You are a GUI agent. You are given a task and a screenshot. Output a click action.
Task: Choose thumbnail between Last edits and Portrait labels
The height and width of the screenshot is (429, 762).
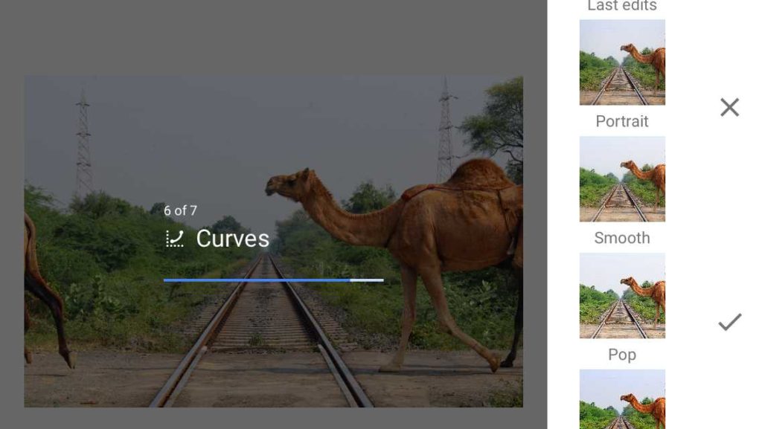coord(622,62)
